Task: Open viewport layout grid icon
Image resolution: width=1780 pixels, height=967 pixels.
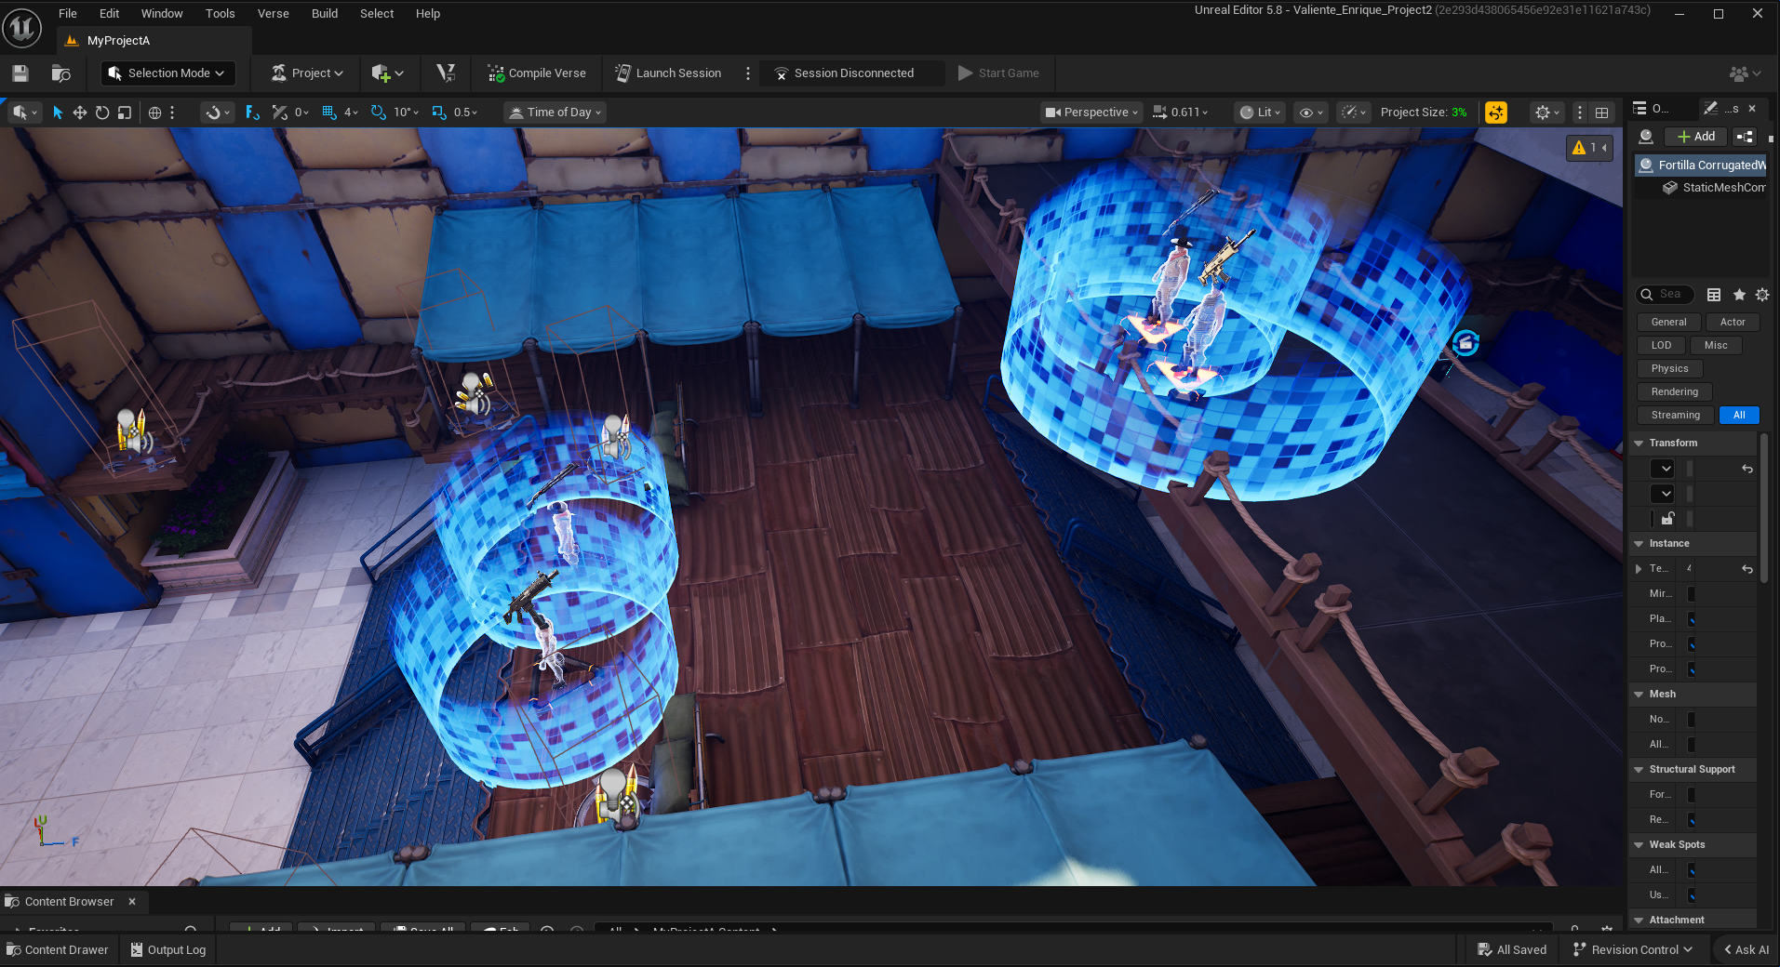Action: click(x=1601, y=113)
